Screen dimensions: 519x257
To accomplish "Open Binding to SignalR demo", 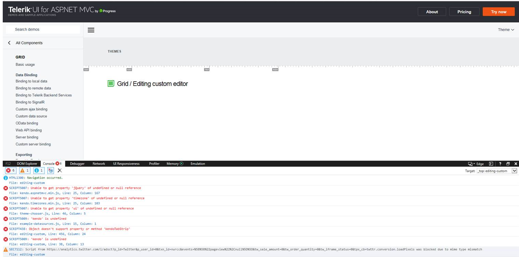I will point(30,102).
